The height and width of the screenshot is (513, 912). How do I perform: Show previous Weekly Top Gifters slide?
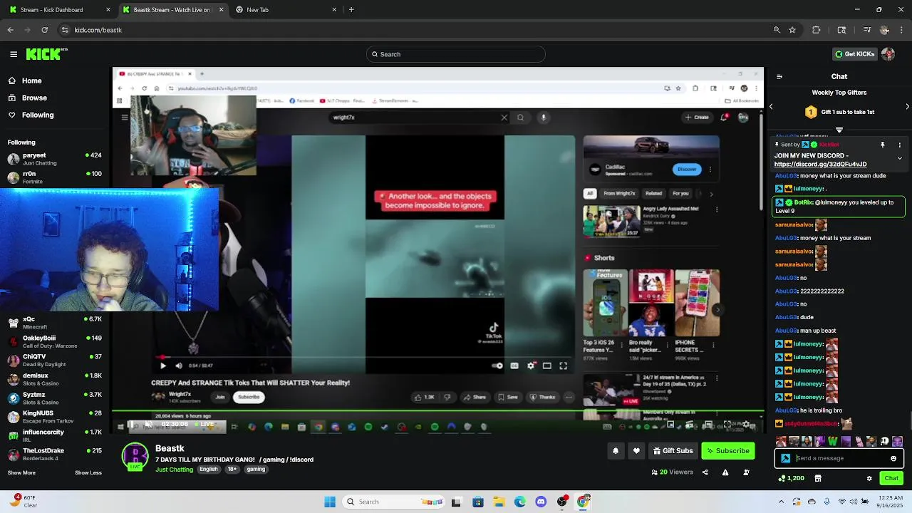pos(771,106)
